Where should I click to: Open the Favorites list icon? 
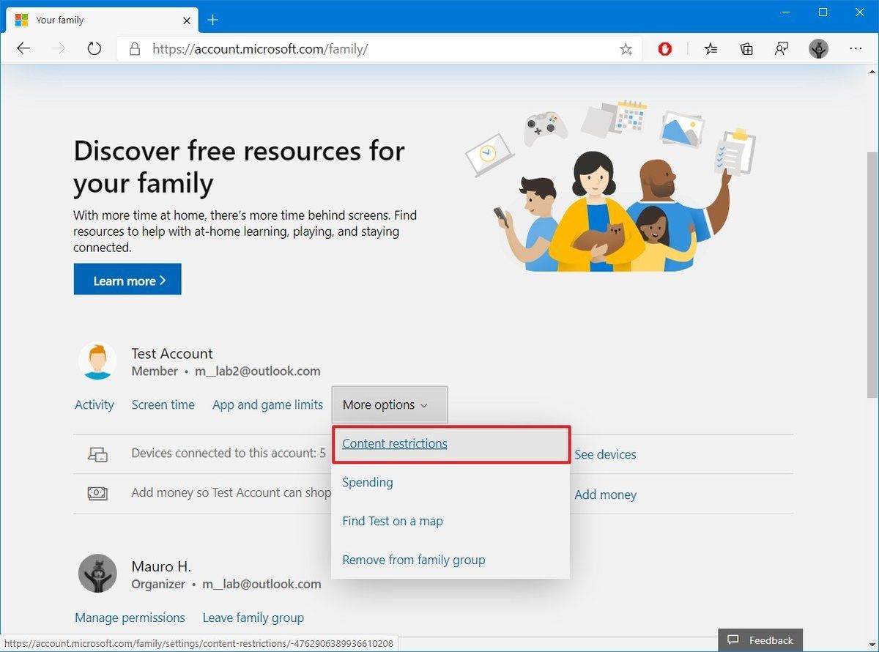[710, 48]
